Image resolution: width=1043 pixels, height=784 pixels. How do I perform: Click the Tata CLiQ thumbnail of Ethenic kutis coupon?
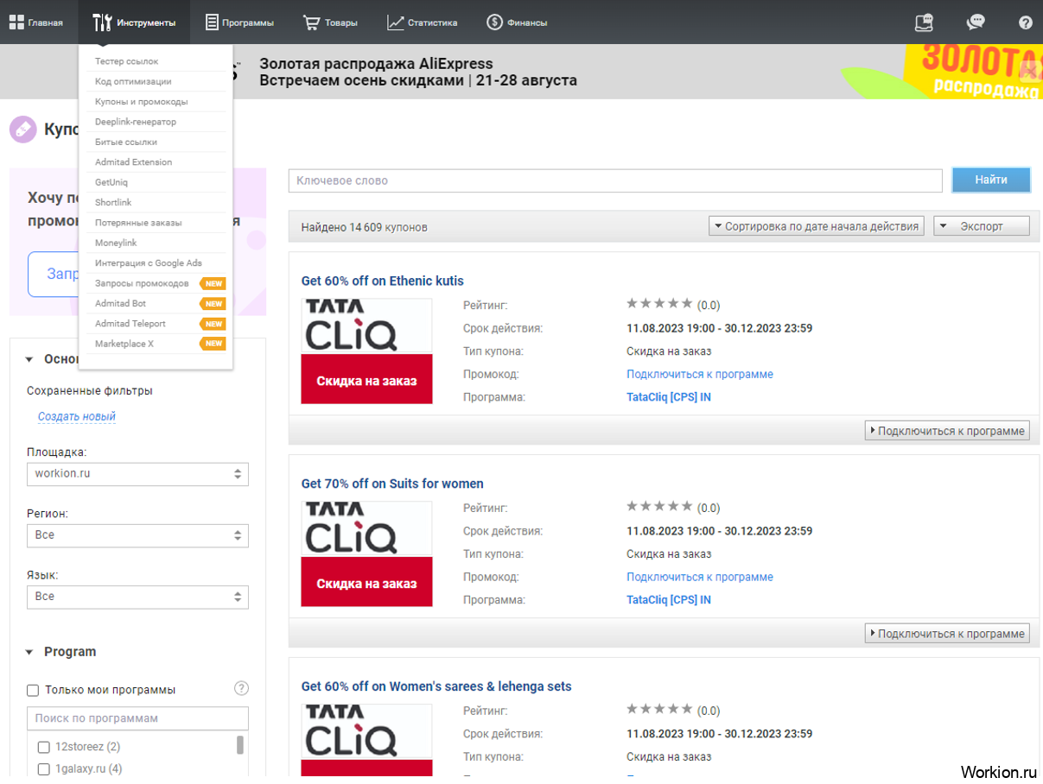367,351
